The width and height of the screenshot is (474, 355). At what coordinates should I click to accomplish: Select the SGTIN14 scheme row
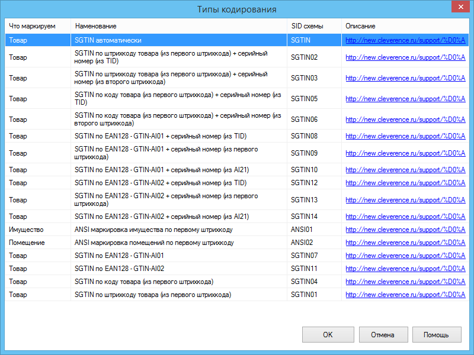point(236,217)
